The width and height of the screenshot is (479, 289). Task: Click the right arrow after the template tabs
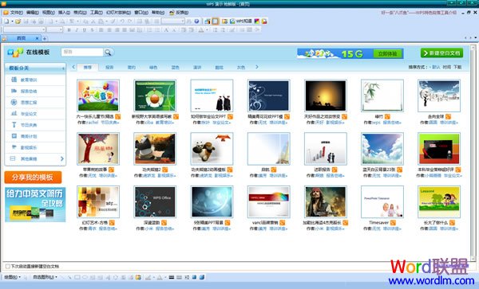click(257, 67)
